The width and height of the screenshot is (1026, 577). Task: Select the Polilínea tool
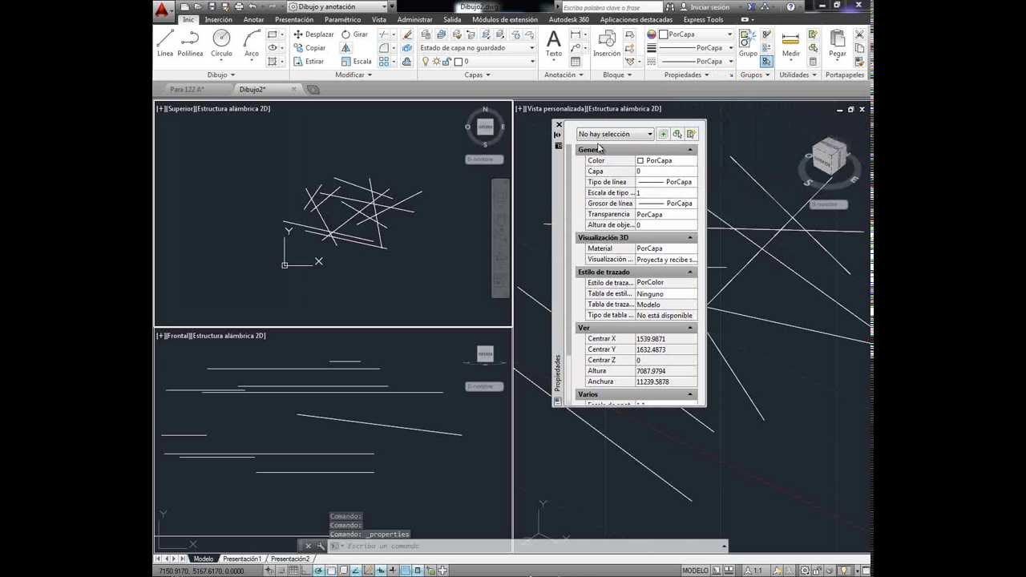(190, 43)
